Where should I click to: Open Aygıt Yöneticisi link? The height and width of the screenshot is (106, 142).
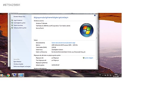pyautogui.click(x=18, y=20)
